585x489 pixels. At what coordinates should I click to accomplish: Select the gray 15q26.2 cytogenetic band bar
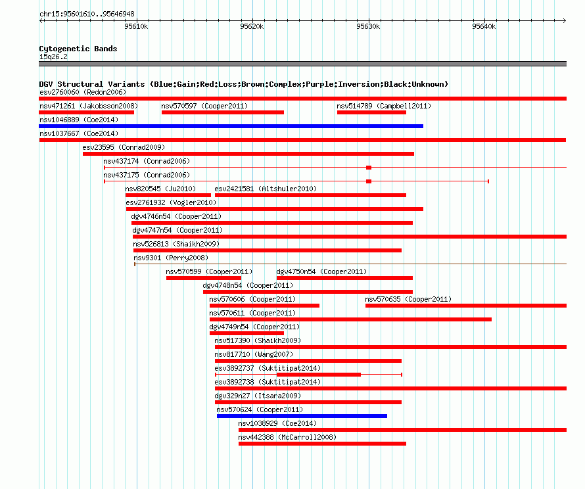pos(302,64)
